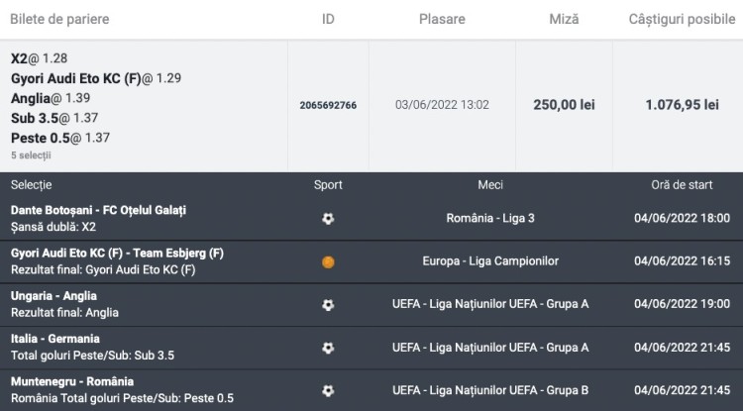
Task: Click the Bilete de pariere column header
Action: click(x=59, y=20)
